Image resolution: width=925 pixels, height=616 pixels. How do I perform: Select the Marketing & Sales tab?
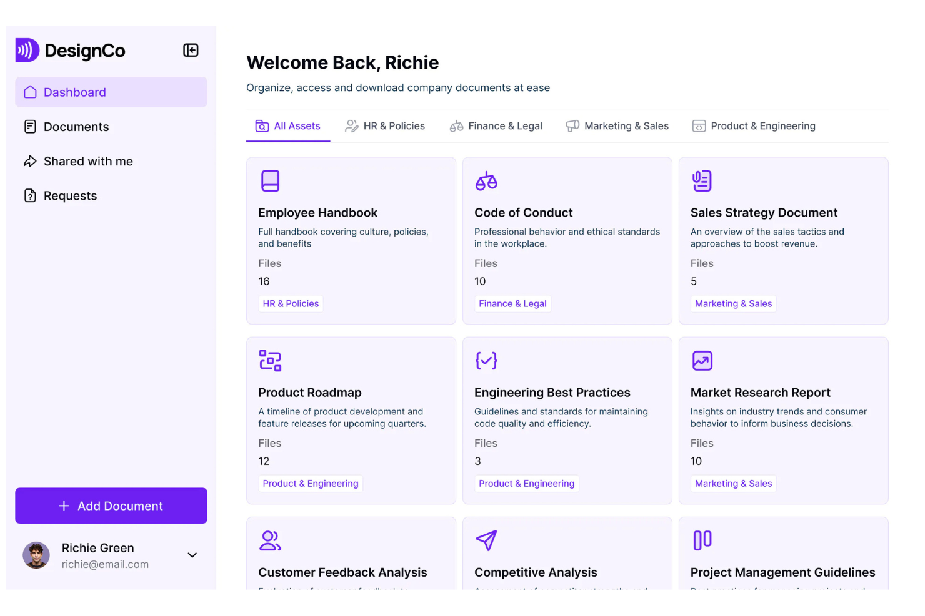click(617, 126)
